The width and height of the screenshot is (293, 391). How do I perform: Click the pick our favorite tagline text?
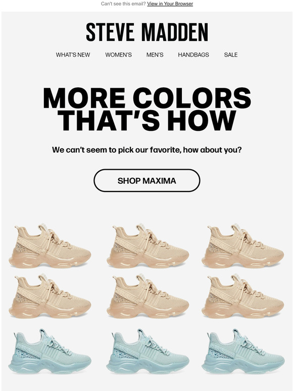tap(147, 150)
